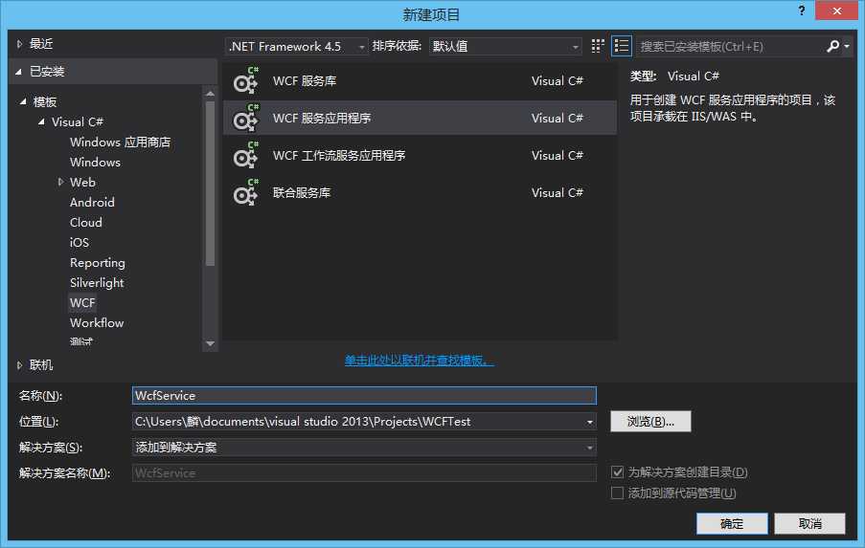Image resolution: width=865 pixels, height=548 pixels.
Task: Enable 添加到源代码管理 checkbox
Action: coord(617,493)
